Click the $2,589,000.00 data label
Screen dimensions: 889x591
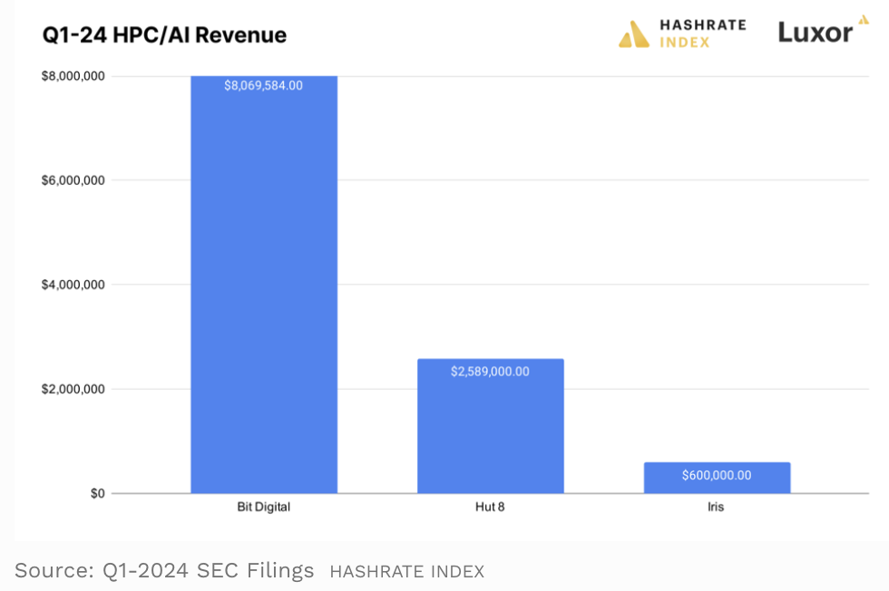pyautogui.click(x=491, y=372)
